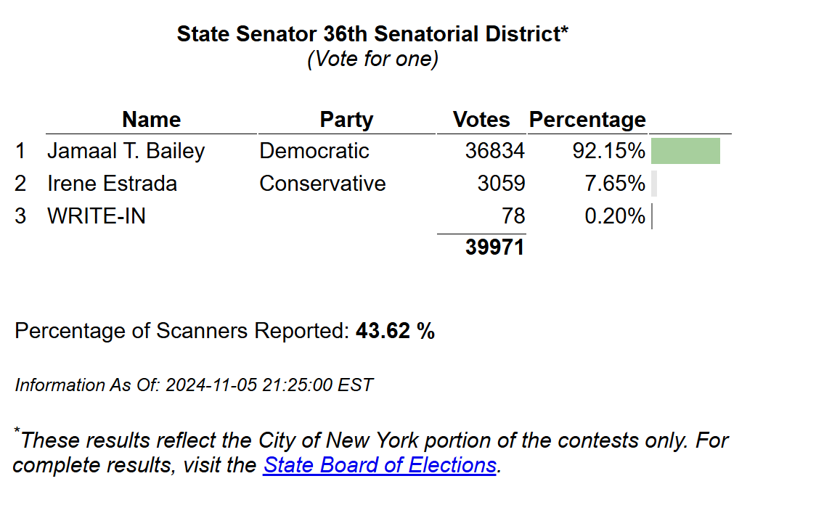Click the Percentage column header
Viewport: 816px width, 513px height.
[587, 120]
